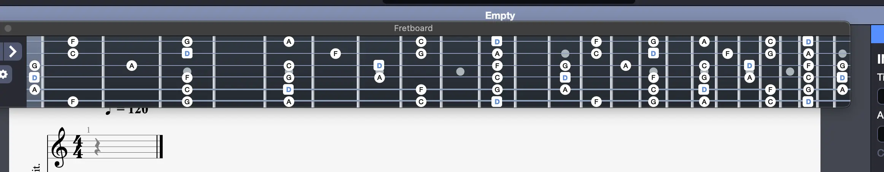Select the Empty document title
Image resolution: width=884 pixels, height=172 pixels.
click(500, 16)
